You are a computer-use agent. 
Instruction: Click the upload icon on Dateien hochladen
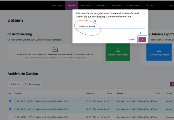[x=118, y=50]
